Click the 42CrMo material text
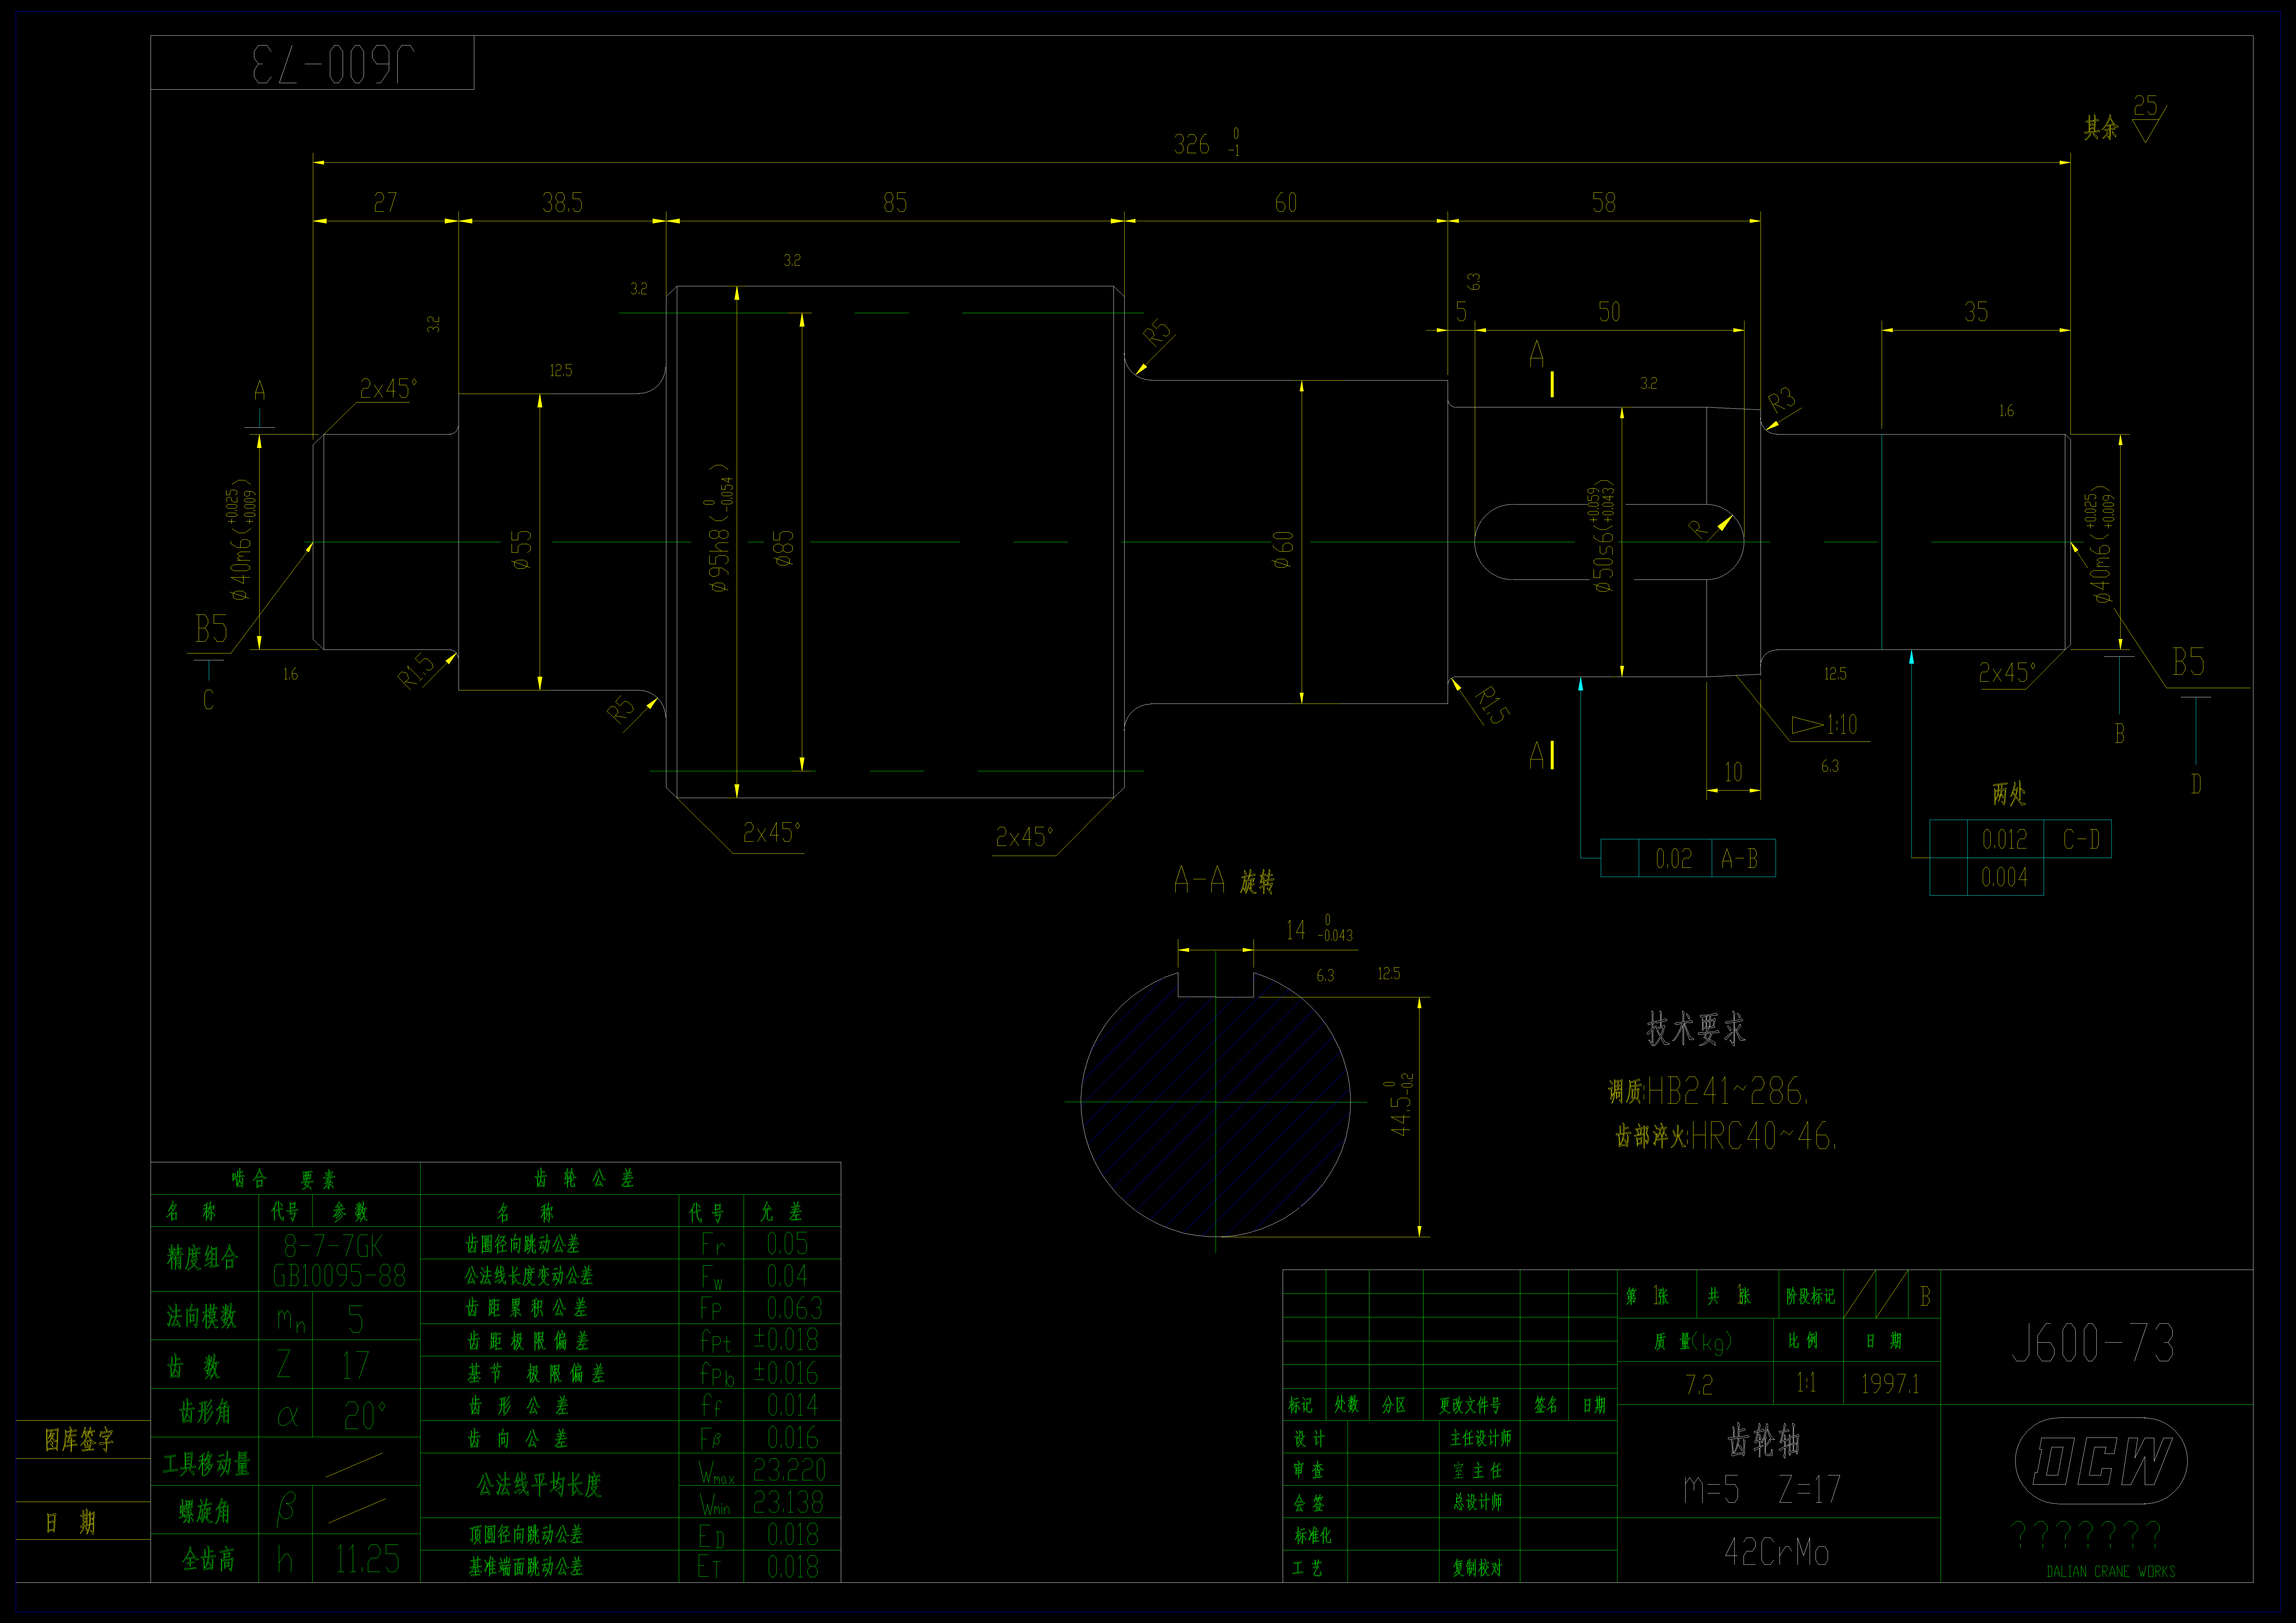Viewport: 2296px width, 1623px height. [1776, 1552]
